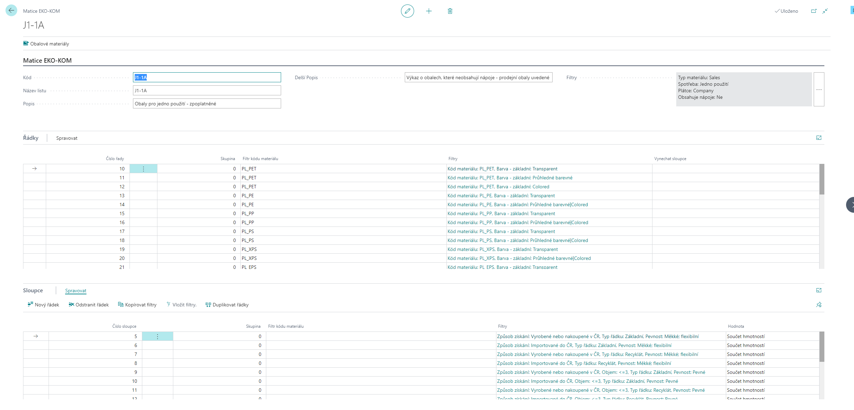Open filter link for row 10 Transparent PL_PET
Screen dimensions: 854x410
(x=502, y=169)
